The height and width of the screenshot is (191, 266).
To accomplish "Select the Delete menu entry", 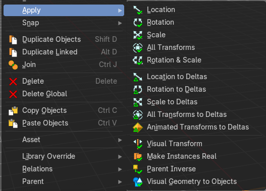I will click(64, 81).
